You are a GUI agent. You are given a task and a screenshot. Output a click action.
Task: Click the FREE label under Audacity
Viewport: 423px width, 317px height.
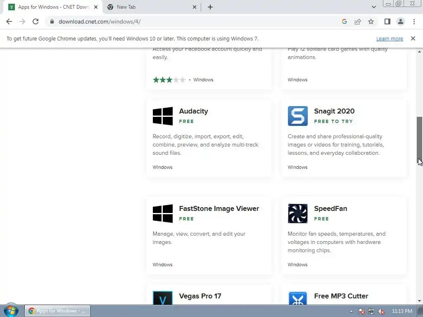coord(186,121)
